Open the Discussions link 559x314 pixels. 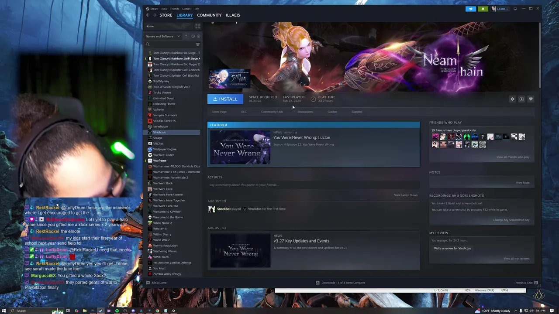(x=305, y=112)
